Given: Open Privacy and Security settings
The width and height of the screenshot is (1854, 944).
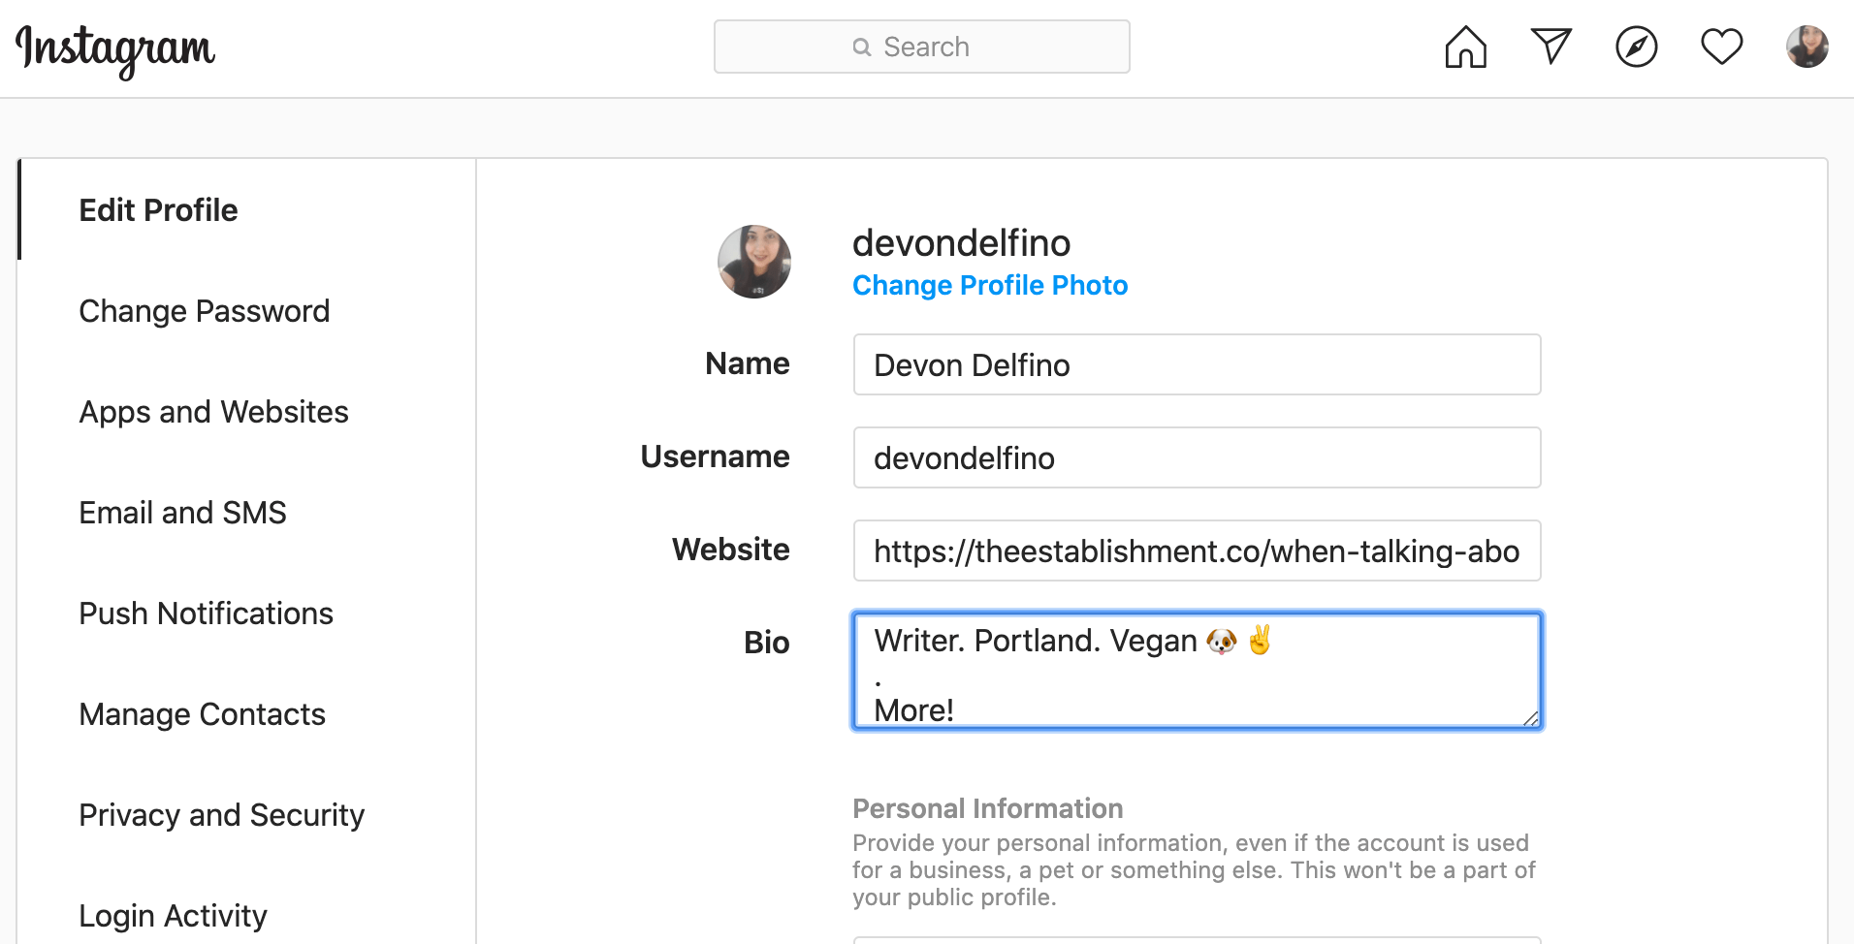Looking at the screenshot, I should pyautogui.click(x=221, y=815).
